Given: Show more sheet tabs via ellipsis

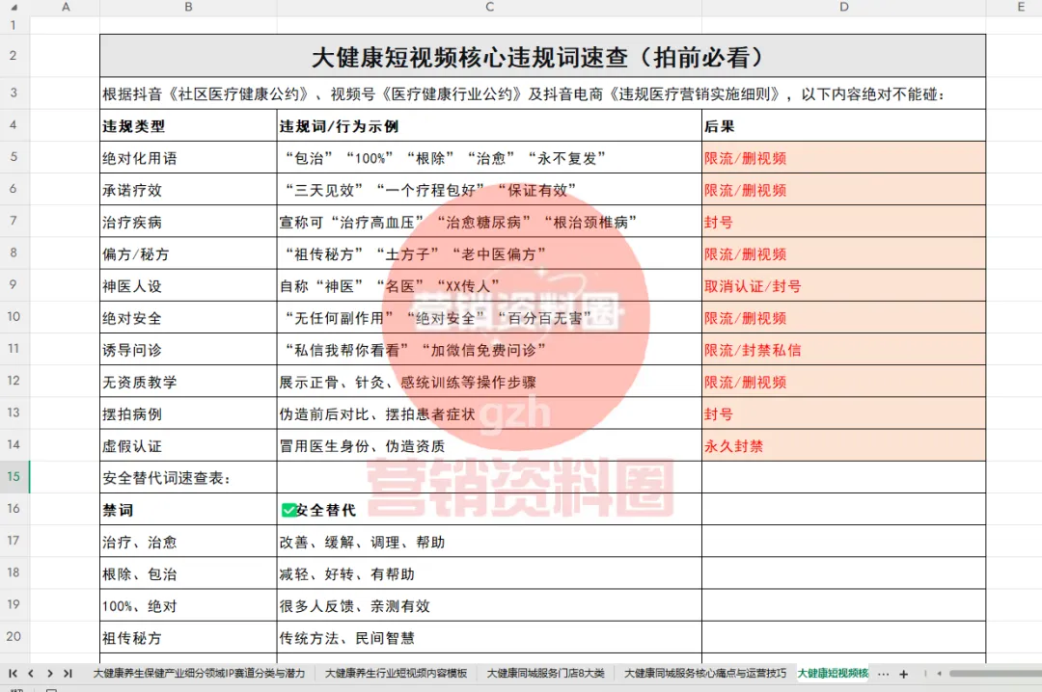Looking at the screenshot, I should coord(883,674).
